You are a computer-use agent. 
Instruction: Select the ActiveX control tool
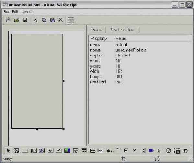click(177, 150)
